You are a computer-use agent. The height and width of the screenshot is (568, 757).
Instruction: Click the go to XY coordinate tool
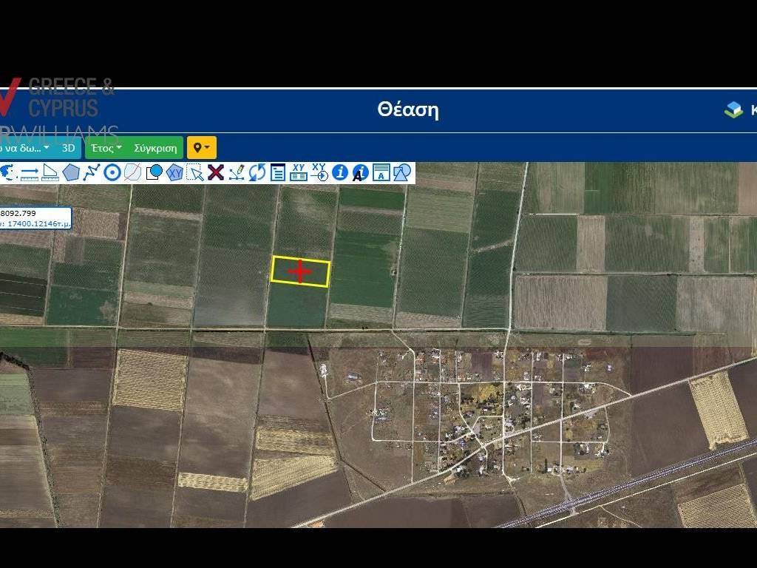(319, 173)
